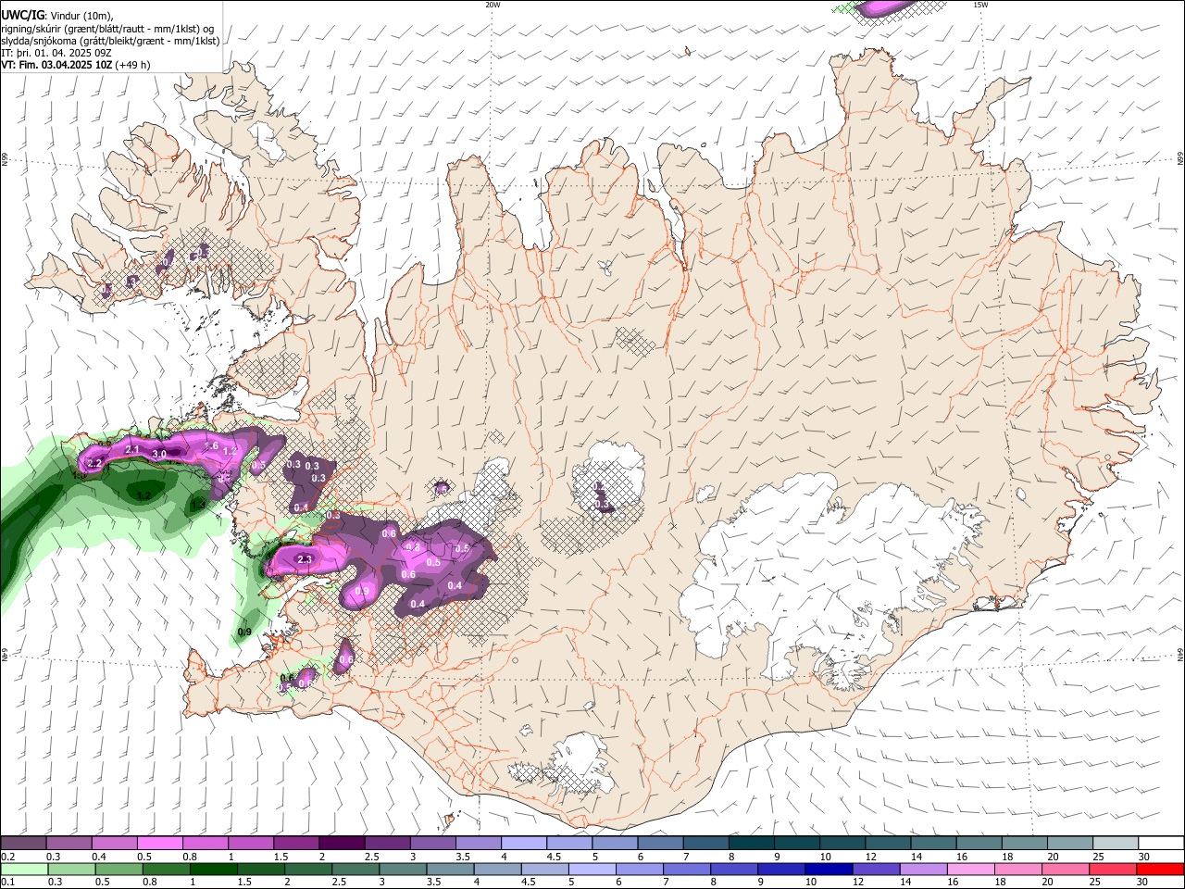1185x889 pixels.
Task: Click the light lavender 4–4.5 upper legend swatch
Action: [x=523, y=844]
